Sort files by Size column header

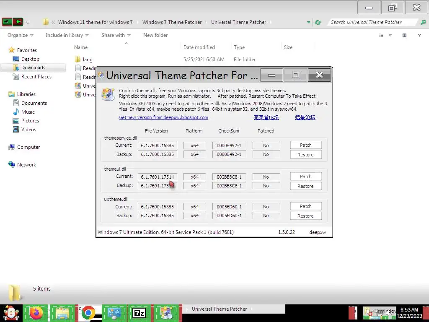point(288,47)
